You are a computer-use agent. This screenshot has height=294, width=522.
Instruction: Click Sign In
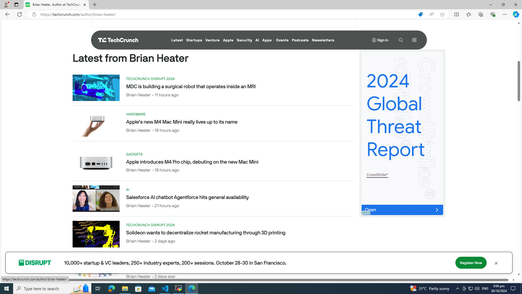click(380, 40)
